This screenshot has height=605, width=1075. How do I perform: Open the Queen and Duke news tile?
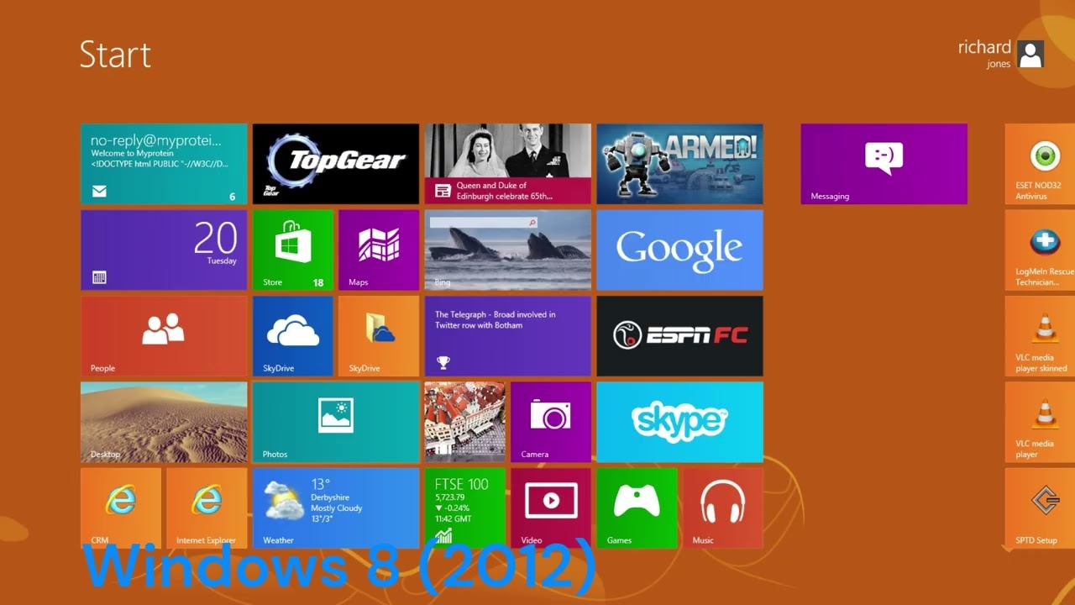508,164
